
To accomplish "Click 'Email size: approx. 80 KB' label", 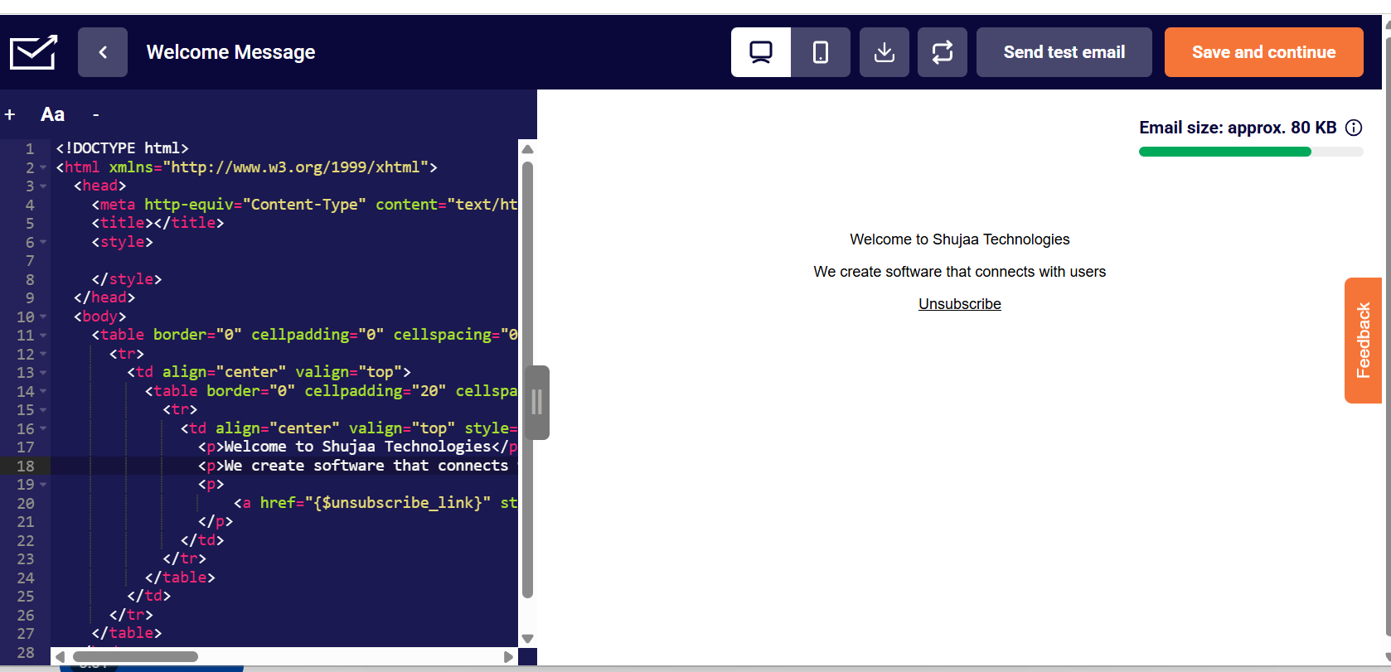I will pos(1238,128).
